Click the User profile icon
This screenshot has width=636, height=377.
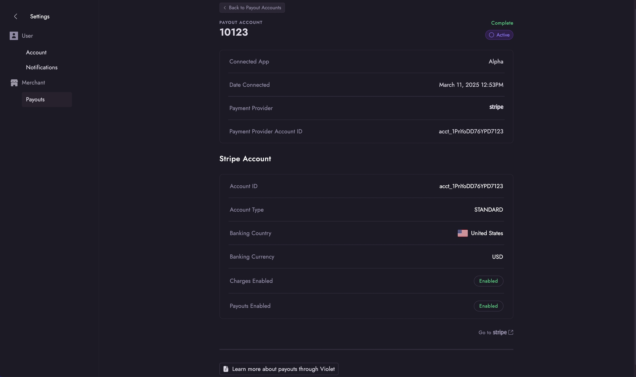coord(14,36)
